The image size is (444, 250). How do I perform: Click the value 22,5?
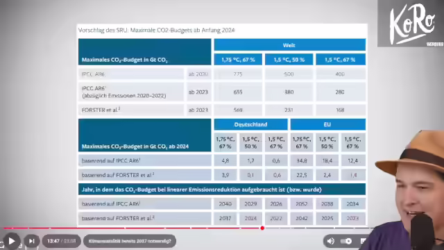point(302,175)
